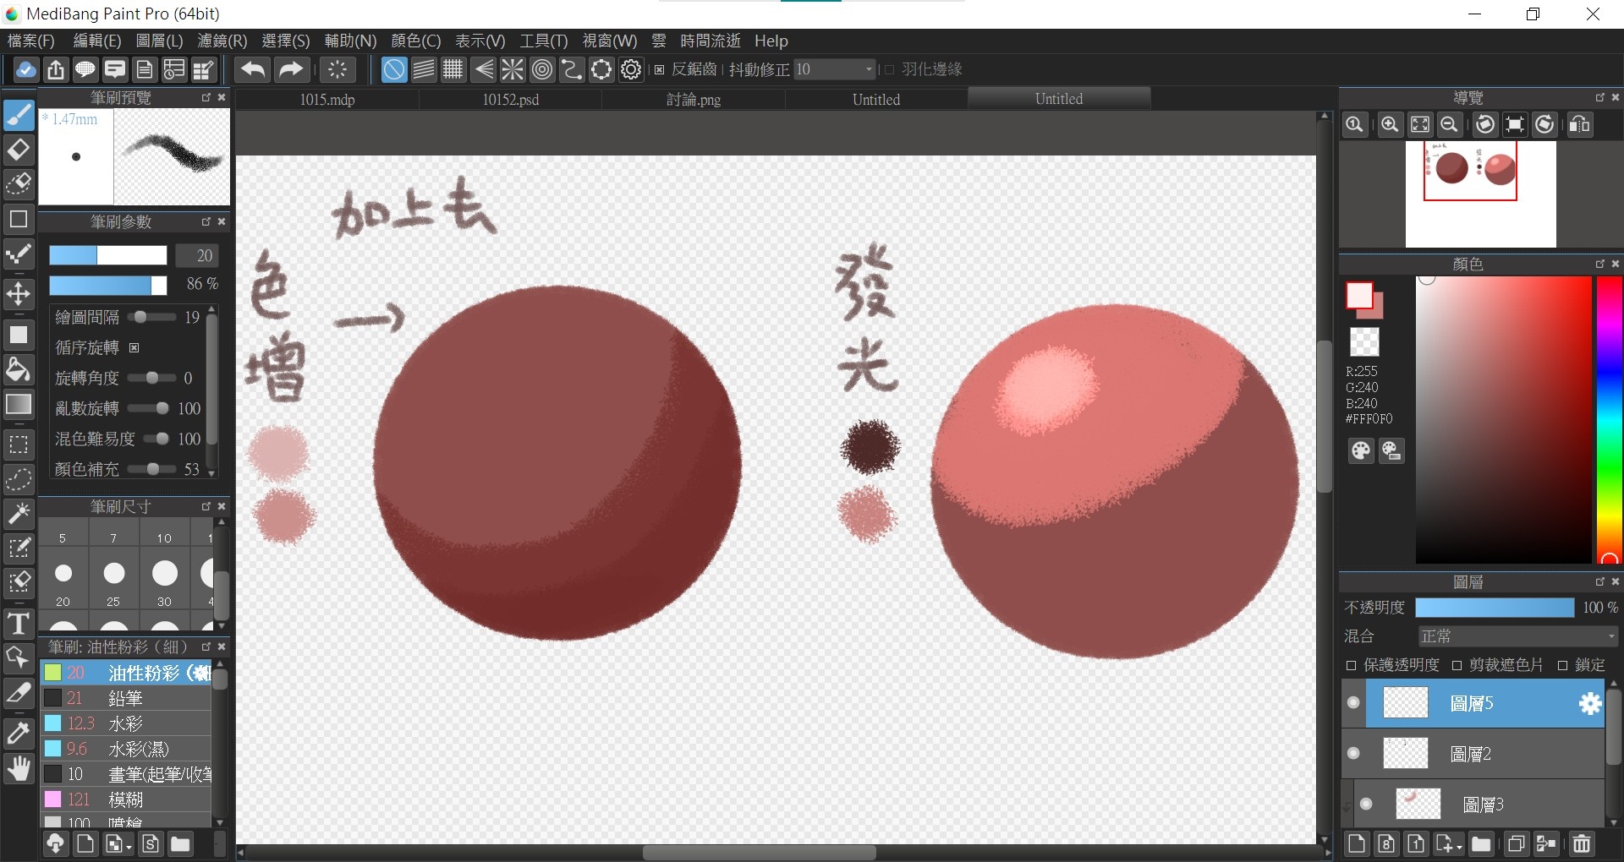Enable 剪裁遮色片 checkbox
This screenshot has height=862, width=1624.
click(x=1457, y=665)
